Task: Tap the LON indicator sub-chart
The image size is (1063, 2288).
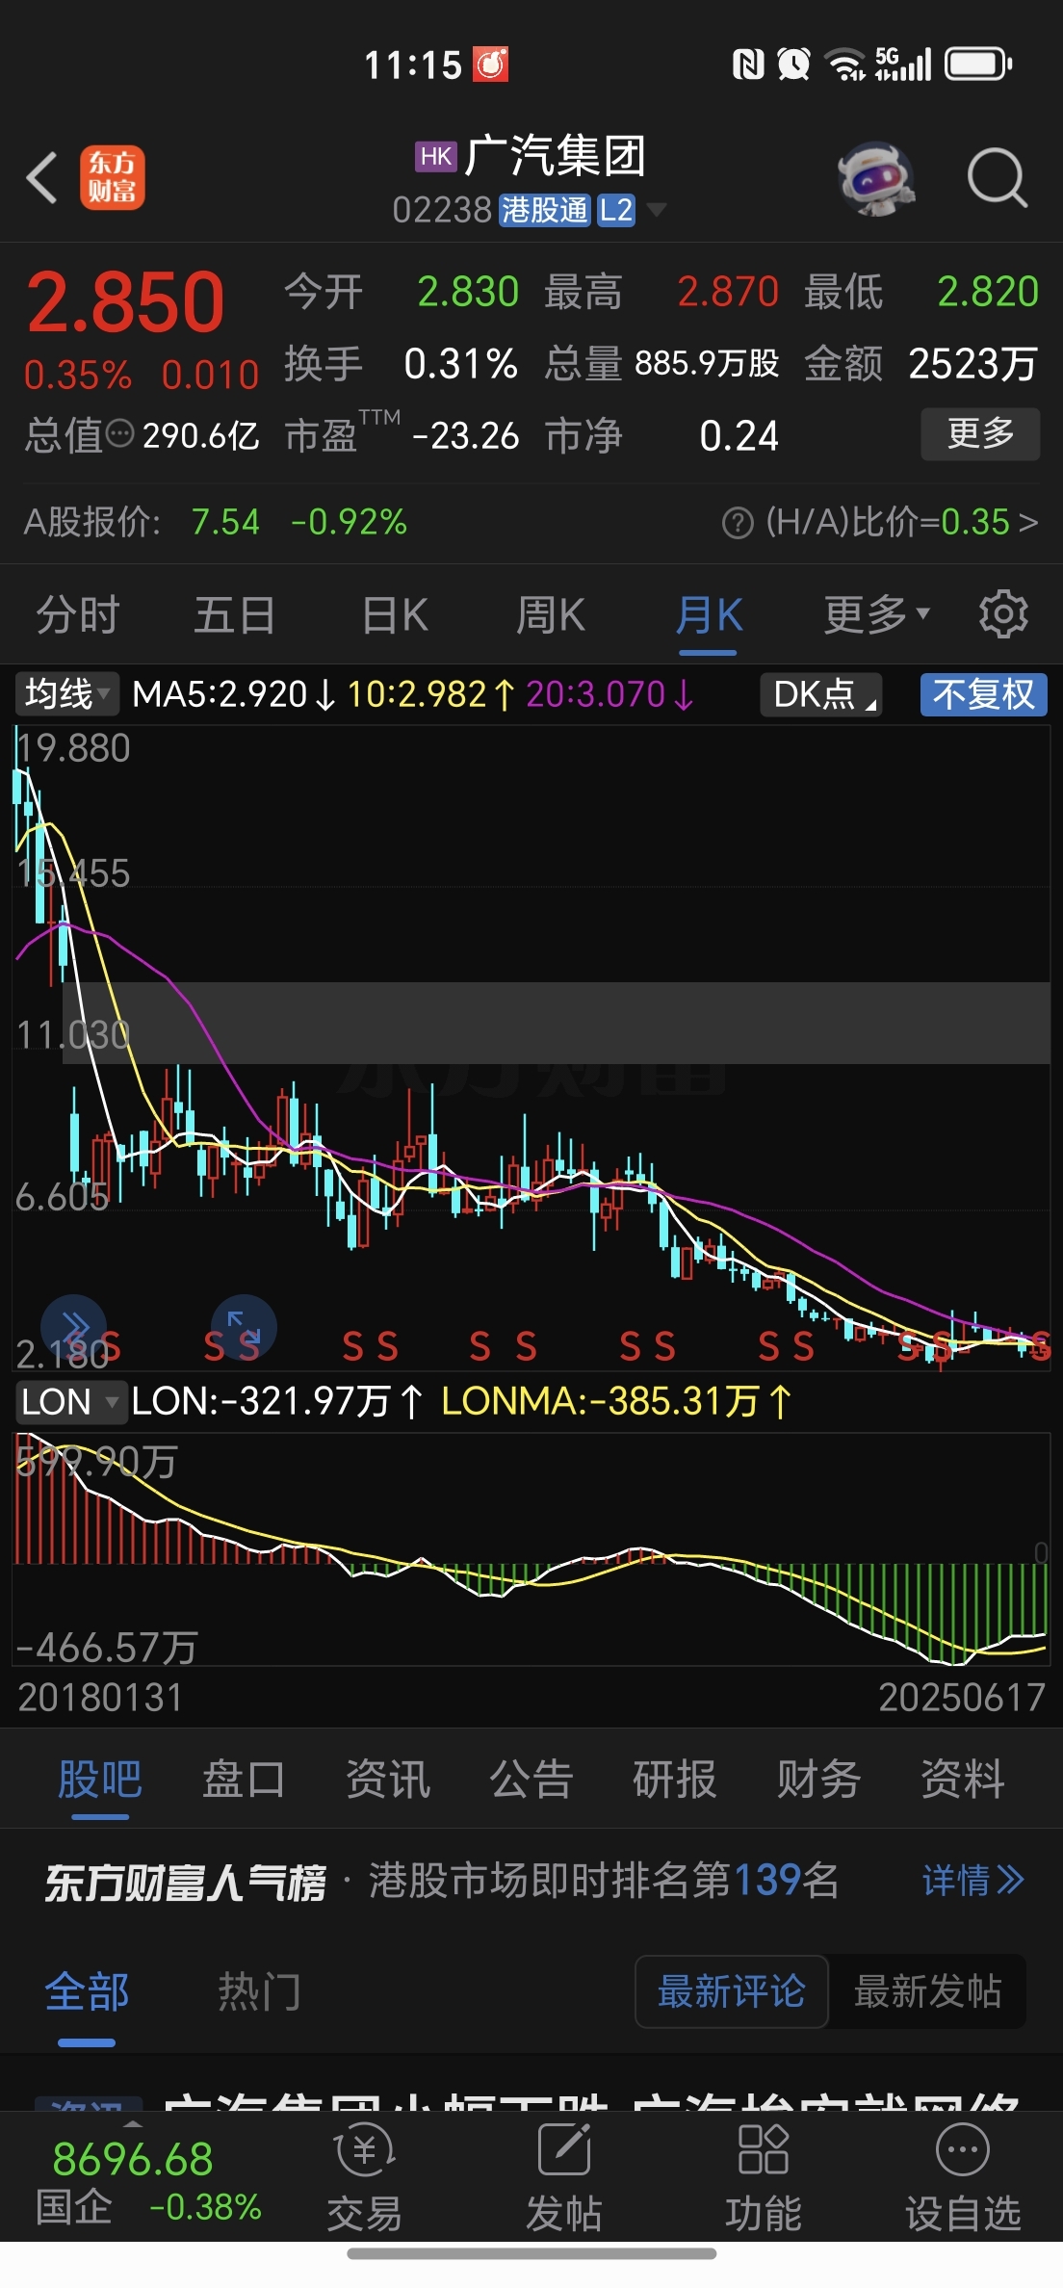Action: click(x=531, y=1549)
